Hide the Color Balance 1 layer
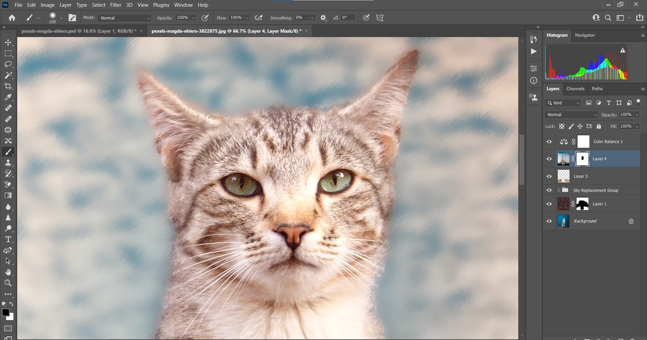Screen dimensions: 647x340 pyautogui.click(x=549, y=142)
